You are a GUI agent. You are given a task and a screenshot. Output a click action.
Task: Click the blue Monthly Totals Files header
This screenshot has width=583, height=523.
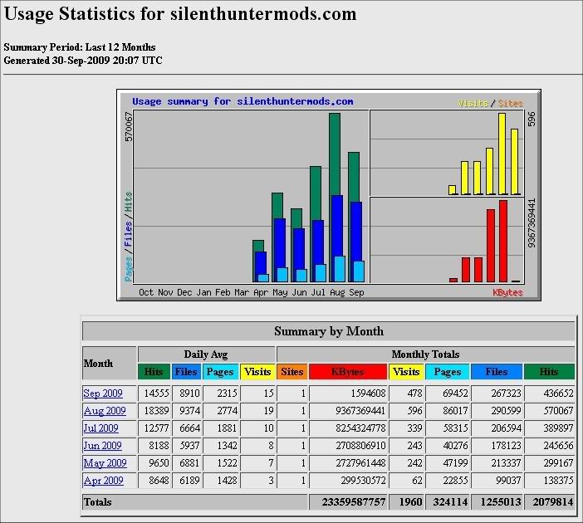click(x=497, y=372)
